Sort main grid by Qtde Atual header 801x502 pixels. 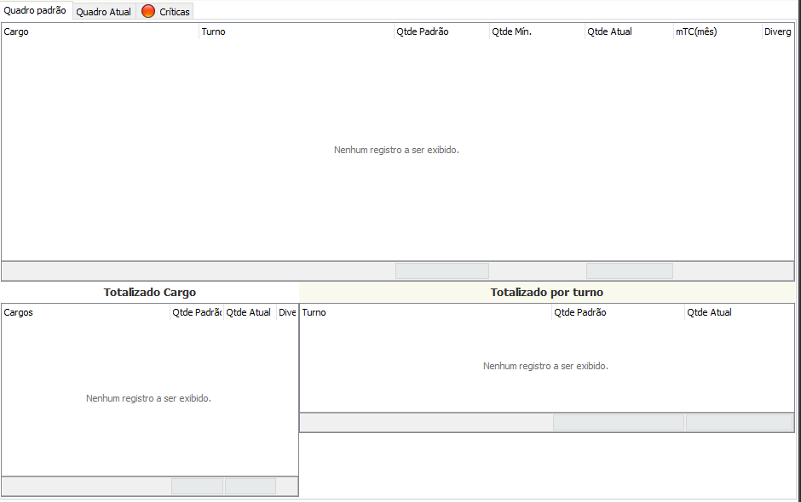(628, 31)
